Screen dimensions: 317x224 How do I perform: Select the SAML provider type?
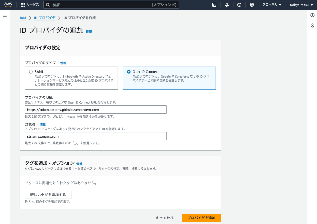(x=71, y=78)
